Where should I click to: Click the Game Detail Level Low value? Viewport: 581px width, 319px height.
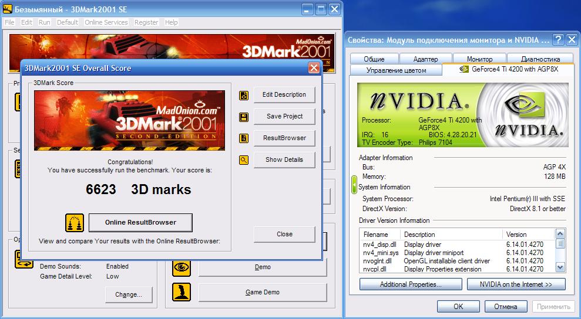(x=113, y=276)
